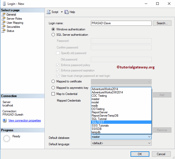Click the Confirm password field
Image resolution: width=175 pixels, height=159 pixels.
(x=121, y=47)
